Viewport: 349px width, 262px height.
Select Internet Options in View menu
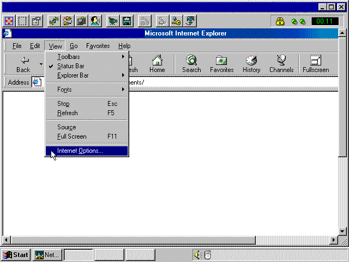[x=87, y=151]
